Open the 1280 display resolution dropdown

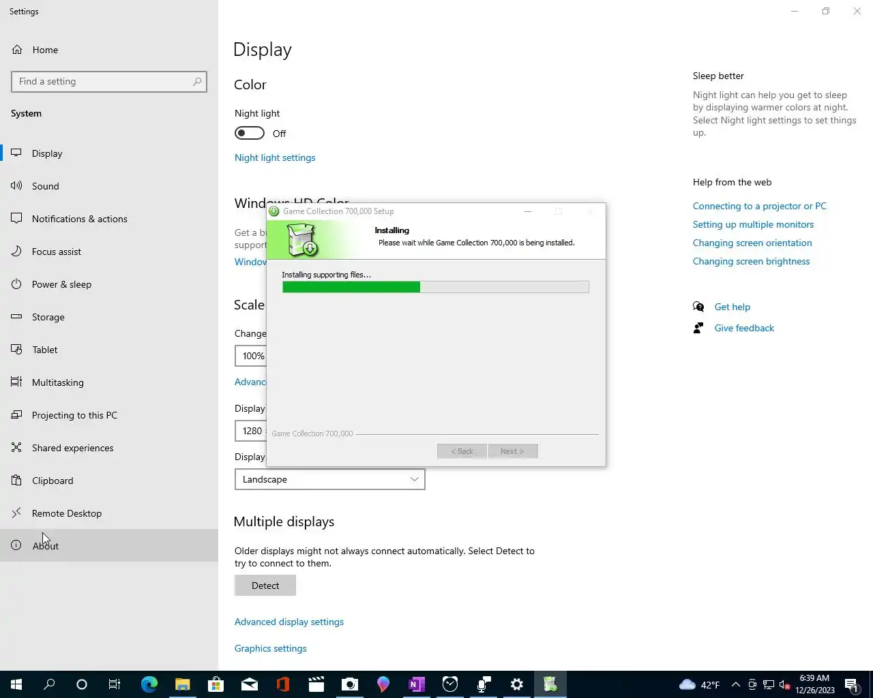250,431
